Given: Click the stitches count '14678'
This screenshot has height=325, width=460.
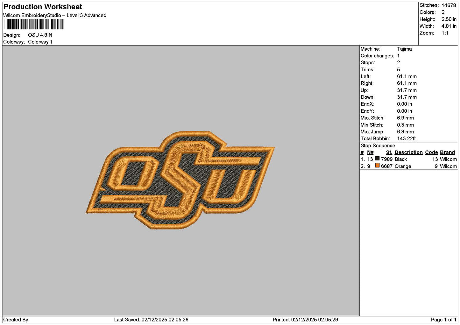Looking at the screenshot, I should point(449,5).
